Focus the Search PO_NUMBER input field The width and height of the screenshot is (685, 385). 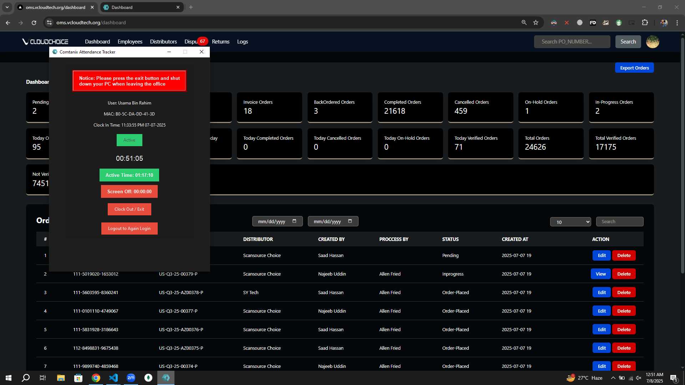point(572,42)
